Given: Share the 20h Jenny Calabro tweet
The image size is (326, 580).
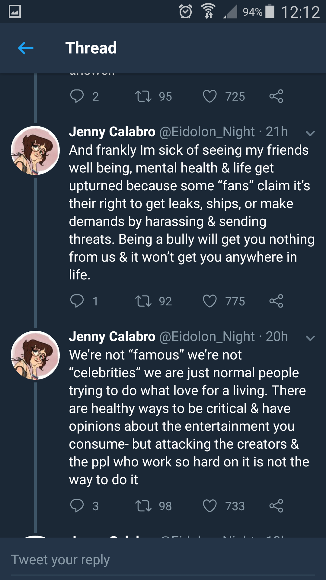Looking at the screenshot, I should pyautogui.click(x=276, y=506).
